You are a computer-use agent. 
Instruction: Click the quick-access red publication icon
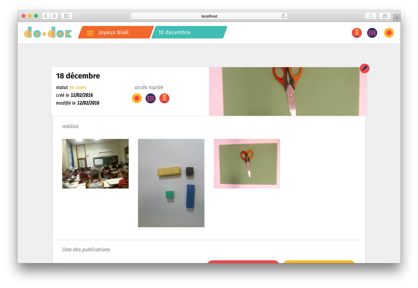pyautogui.click(x=164, y=98)
